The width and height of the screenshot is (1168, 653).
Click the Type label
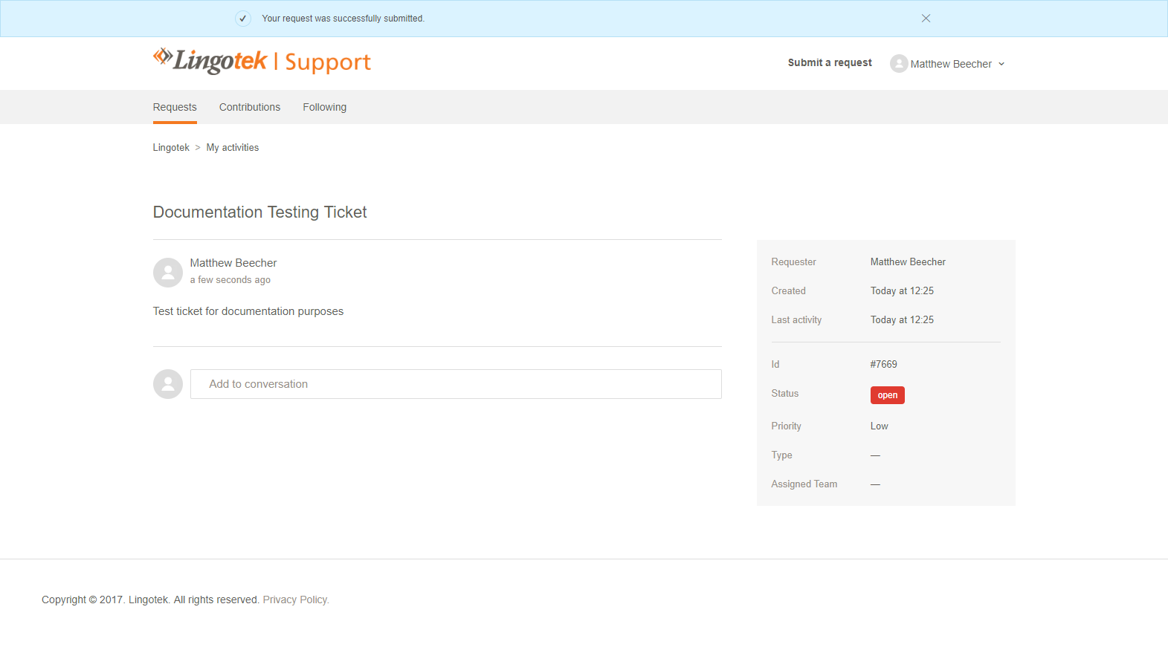click(781, 455)
